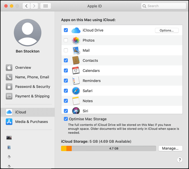Uncheck the Safari checkbox

(x=66, y=91)
